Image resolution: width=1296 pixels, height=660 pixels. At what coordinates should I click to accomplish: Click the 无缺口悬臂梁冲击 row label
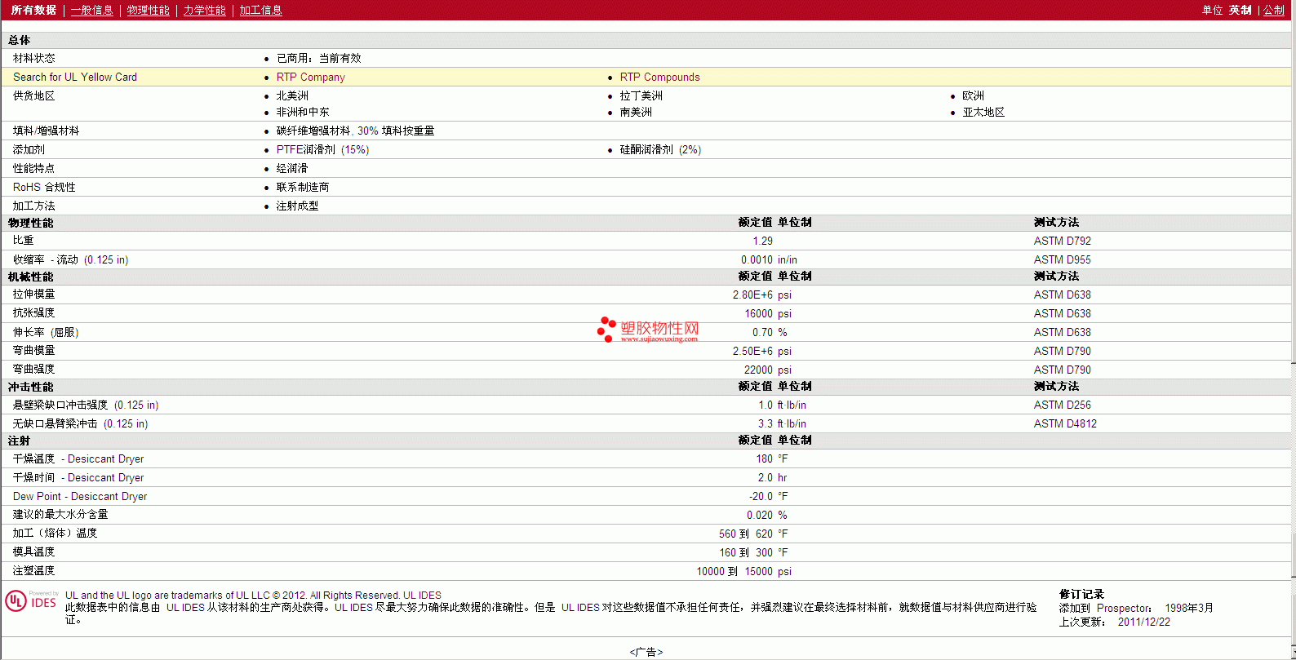80,423
